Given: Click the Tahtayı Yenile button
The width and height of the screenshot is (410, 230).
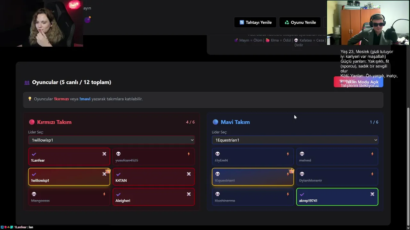Looking at the screenshot, I should pyautogui.click(x=255, y=22).
